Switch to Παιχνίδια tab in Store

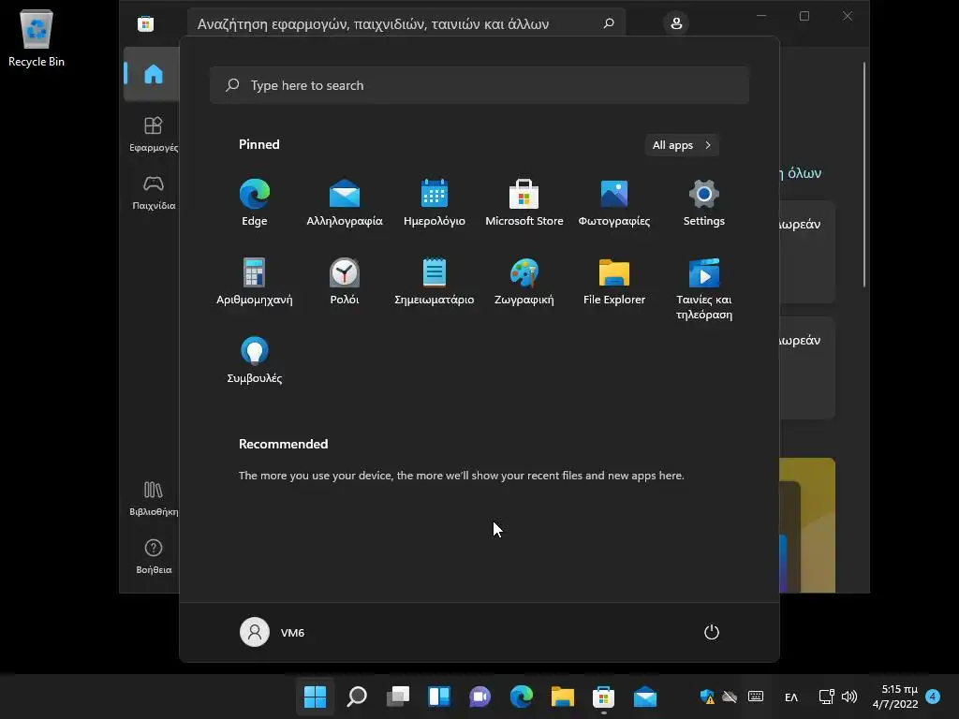[153, 193]
